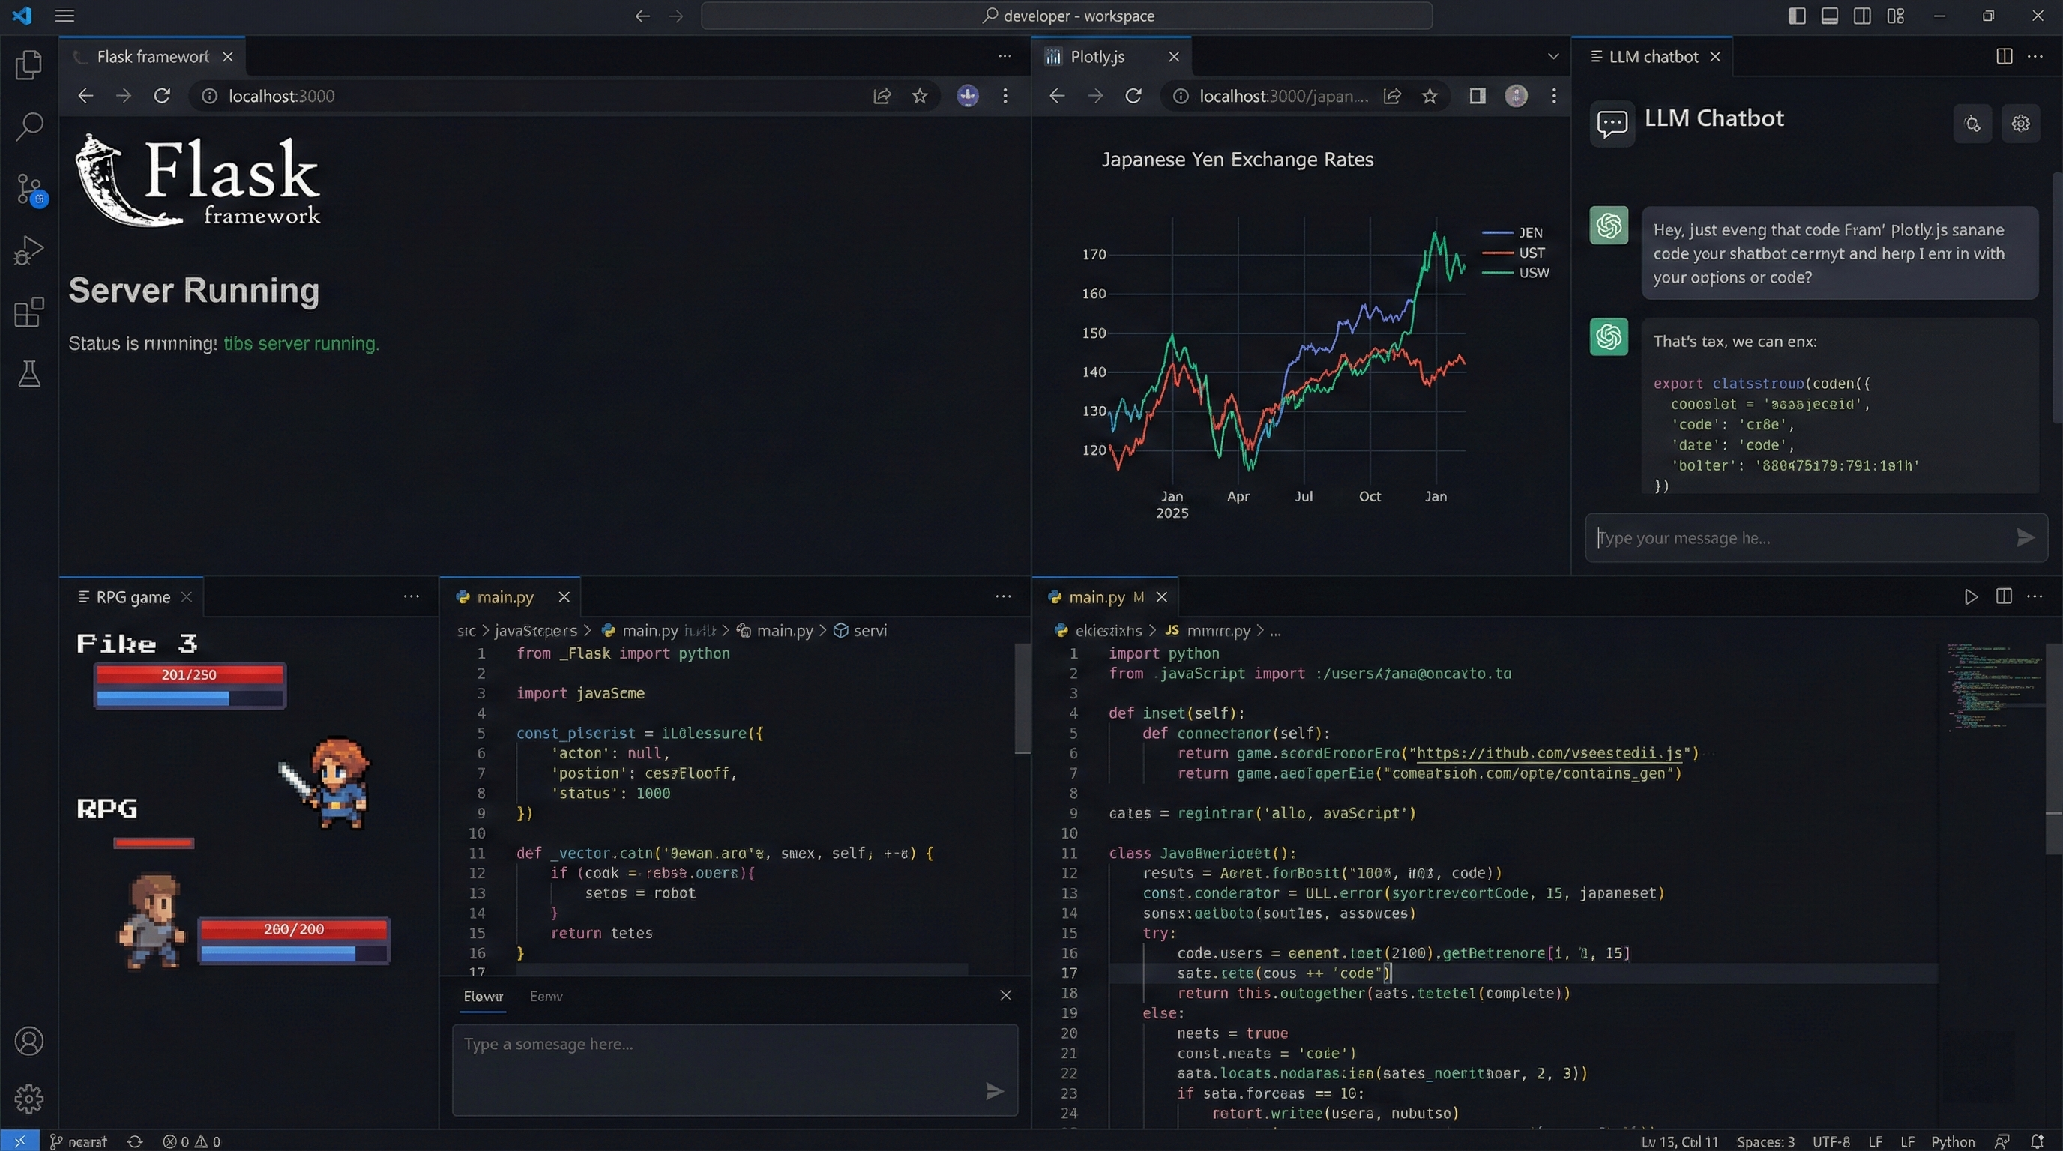This screenshot has height=1151, width=2063.
Task: Click the 201/250 red health bar
Action: coord(189,674)
